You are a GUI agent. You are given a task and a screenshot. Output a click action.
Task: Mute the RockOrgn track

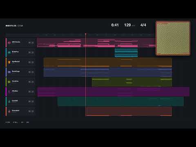coord(29,72)
